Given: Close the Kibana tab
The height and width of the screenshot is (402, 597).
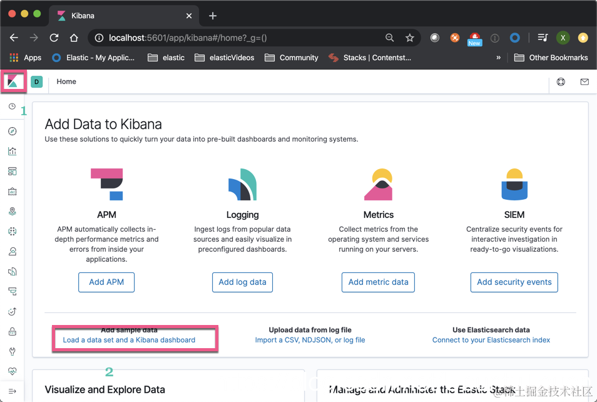Looking at the screenshot, I should [x=189, y=16].
